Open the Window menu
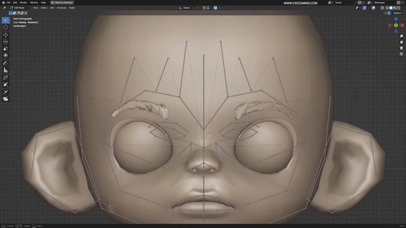Screen dimensions: 406x228 coord(34,3)
